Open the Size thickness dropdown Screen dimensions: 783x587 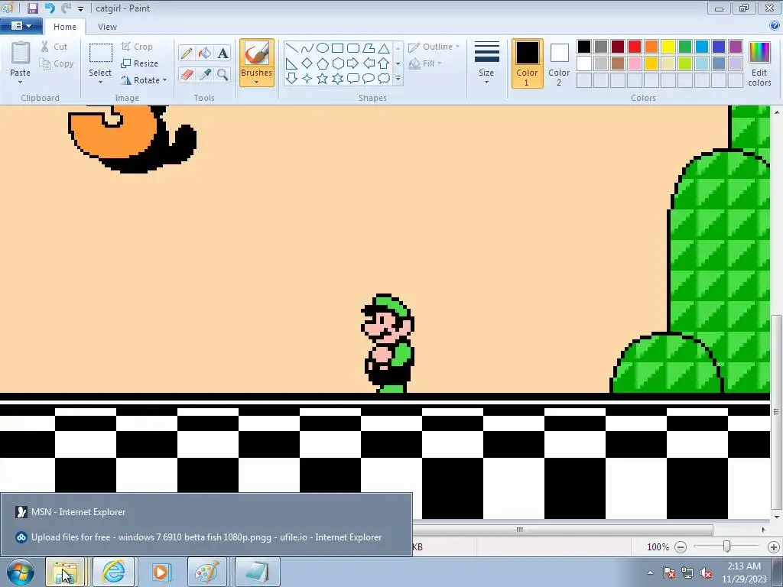(x=486, y=63)
